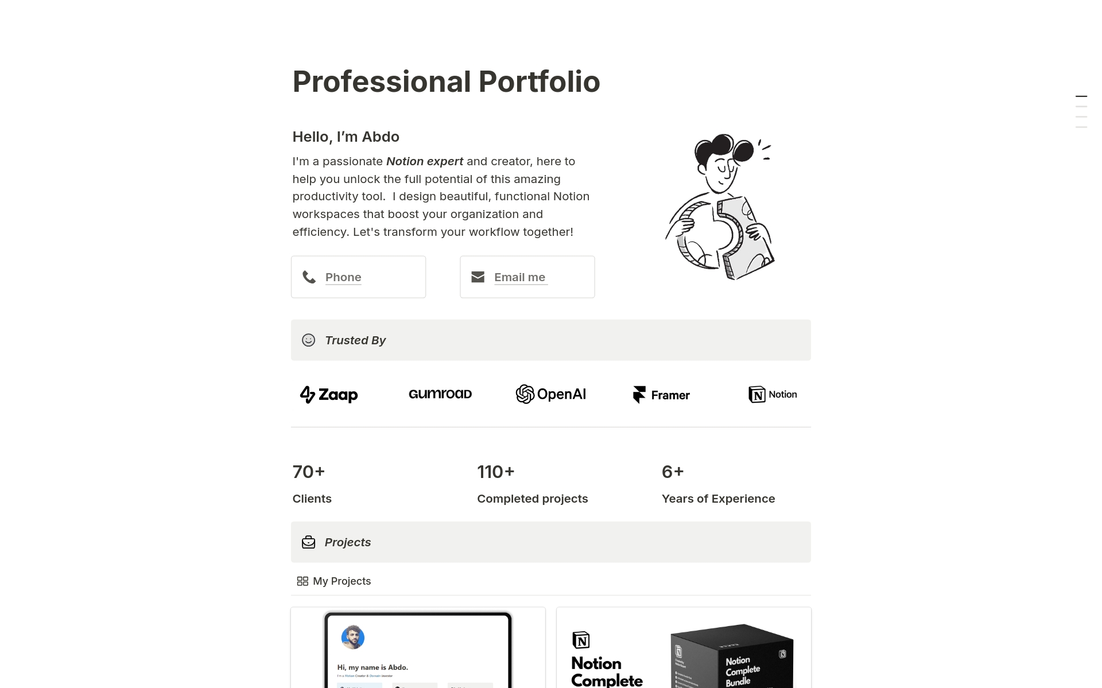This screenshot has width=1102, height=688.
Task: Click the OpenAI logo icon in trusted brands
Action: tap(524, 394)
